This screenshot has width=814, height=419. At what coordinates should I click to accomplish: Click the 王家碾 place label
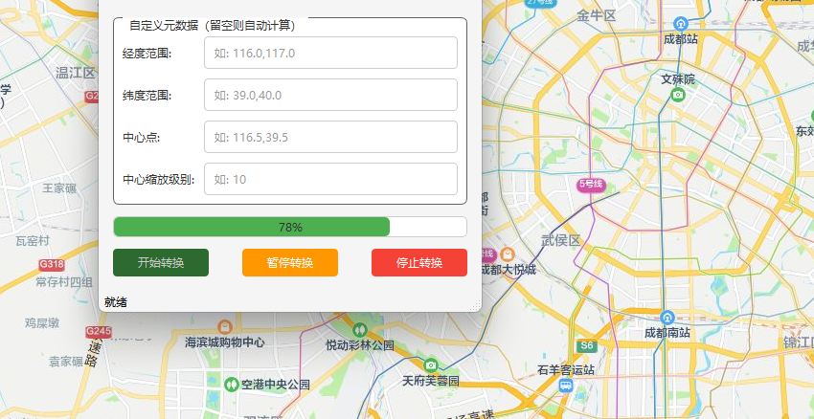(59, 187)
